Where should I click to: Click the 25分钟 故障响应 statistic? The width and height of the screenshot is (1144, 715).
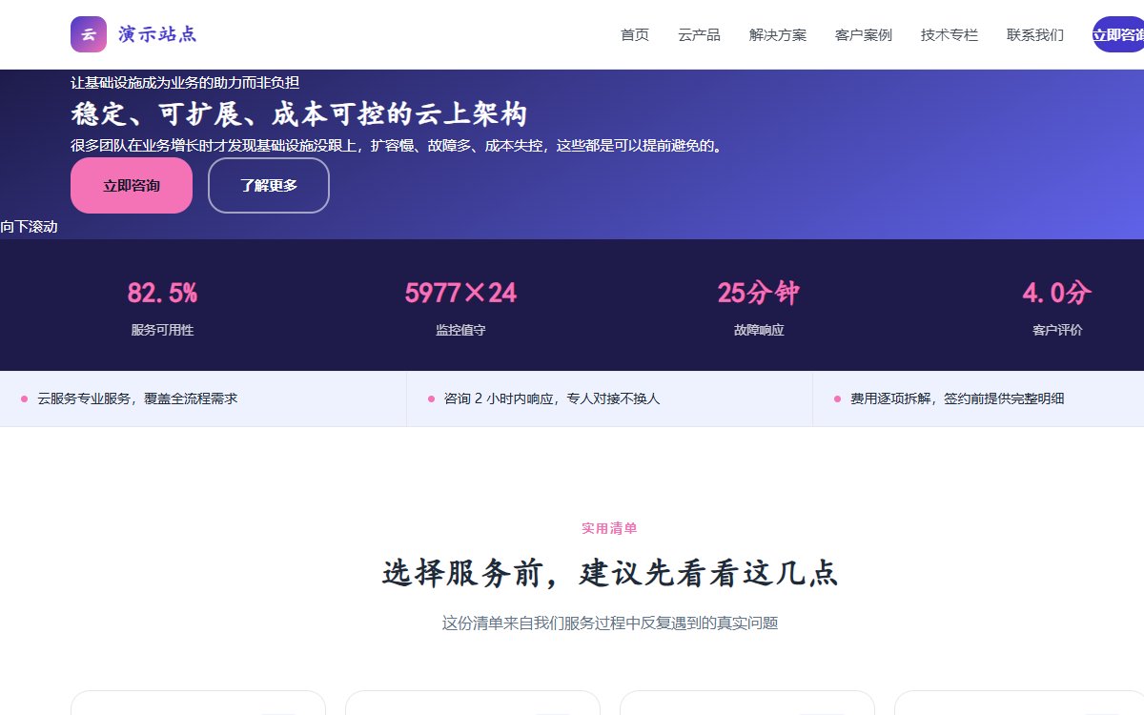[759, 307]
